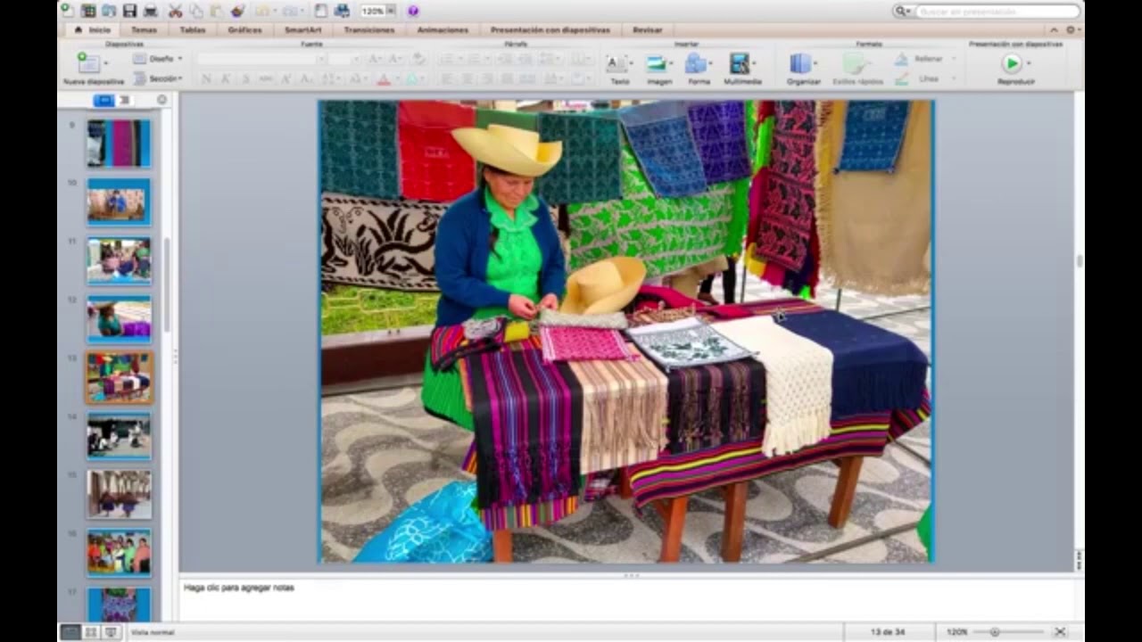The width and height of the screenshot is (1142, 642).
Task: Open the Animaciones ribbon tab
Action: tap(443, 29)
